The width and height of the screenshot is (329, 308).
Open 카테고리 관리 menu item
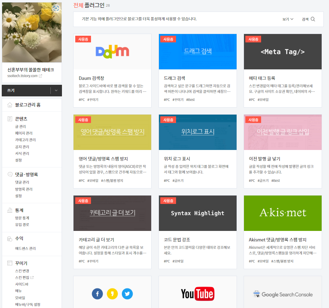(26, 140)
